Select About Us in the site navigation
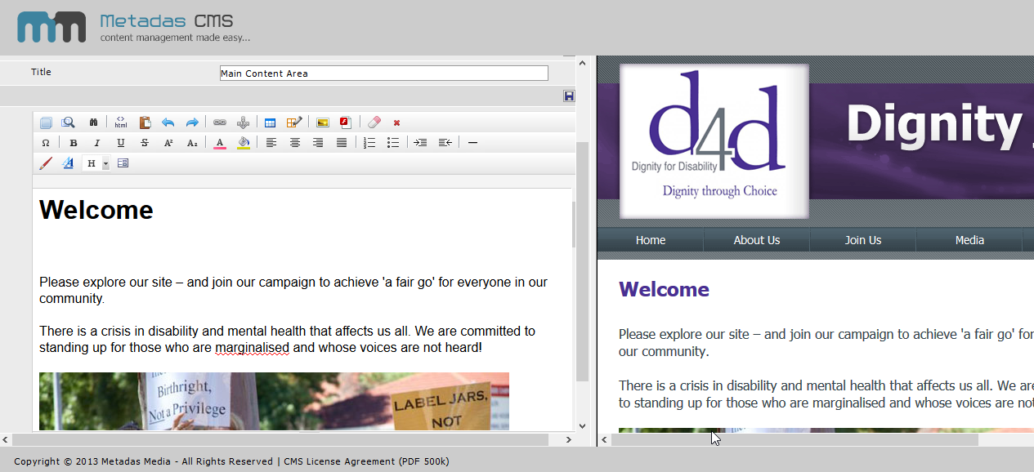 (756, 240)
